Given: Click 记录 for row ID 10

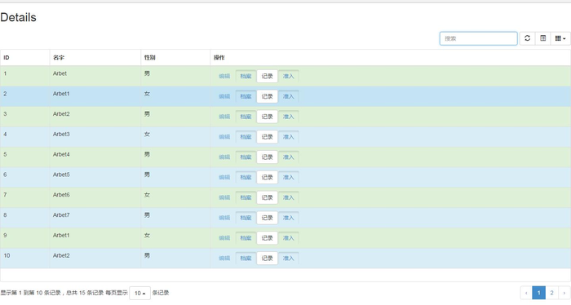Looking at the screenshot, I should [268, 258].
